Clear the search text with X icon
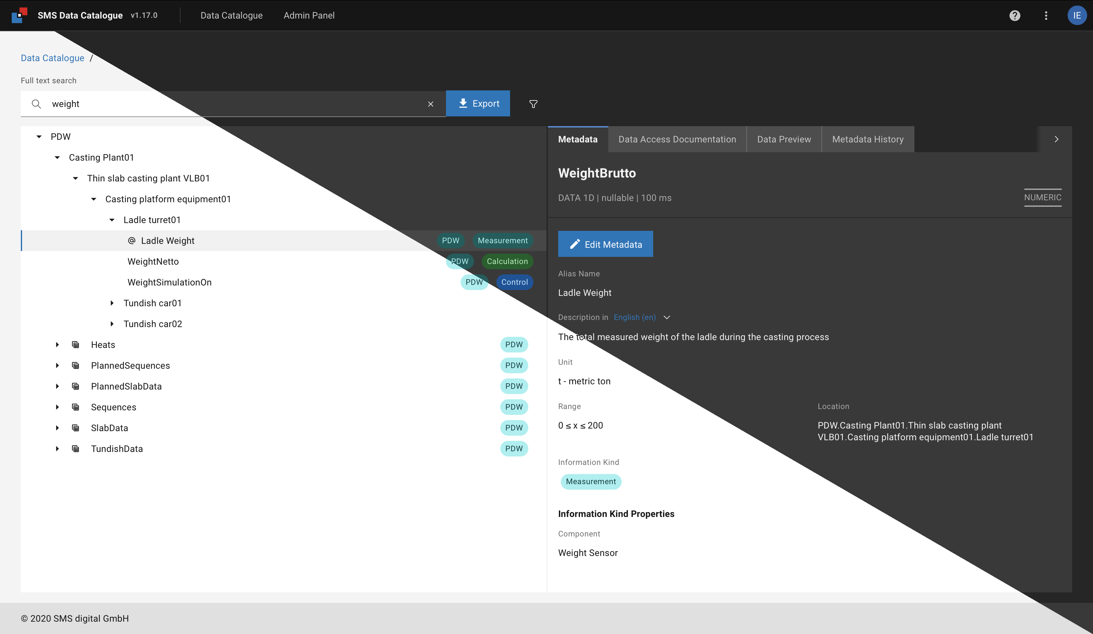 coord(430,104)
